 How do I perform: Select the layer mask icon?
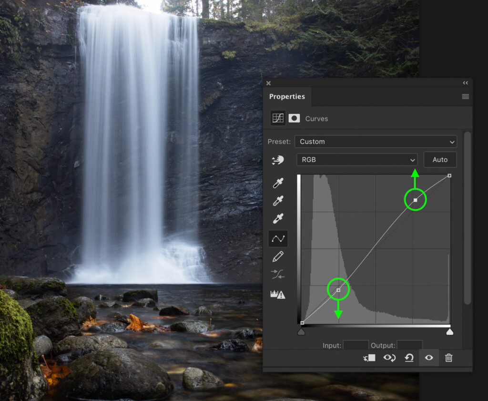pyautogui.click(x=294, y=118)
